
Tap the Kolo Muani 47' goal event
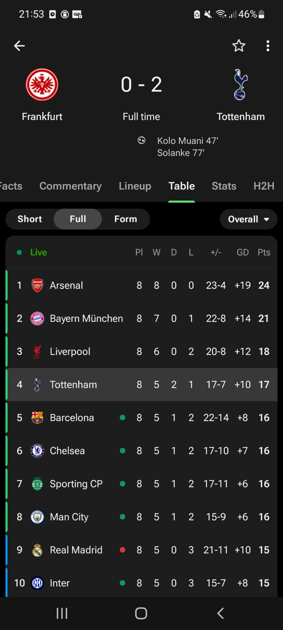tap(187, 141)
